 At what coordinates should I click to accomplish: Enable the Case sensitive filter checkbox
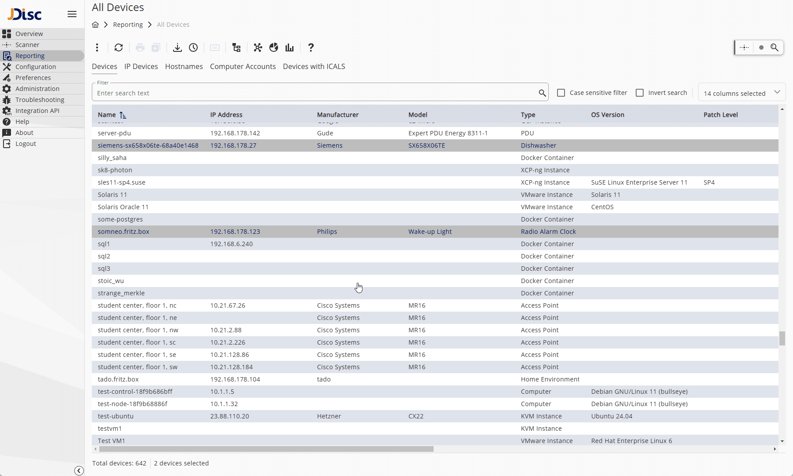point(561,93)
